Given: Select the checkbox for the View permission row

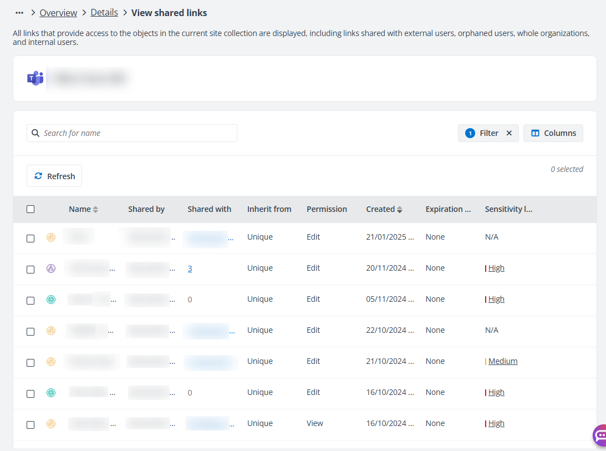Looking at the screenshot, I should tap(30, 424).
